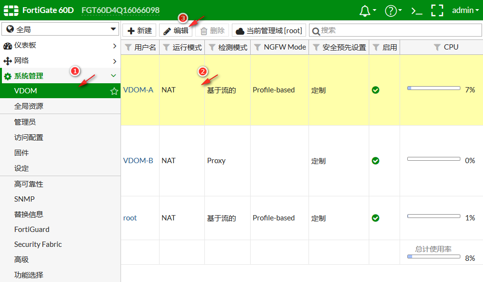Image resolution: width=483 pixels, height=282 pixels.
Task: Toggle full screen mode icon
Action: (437, 11)
